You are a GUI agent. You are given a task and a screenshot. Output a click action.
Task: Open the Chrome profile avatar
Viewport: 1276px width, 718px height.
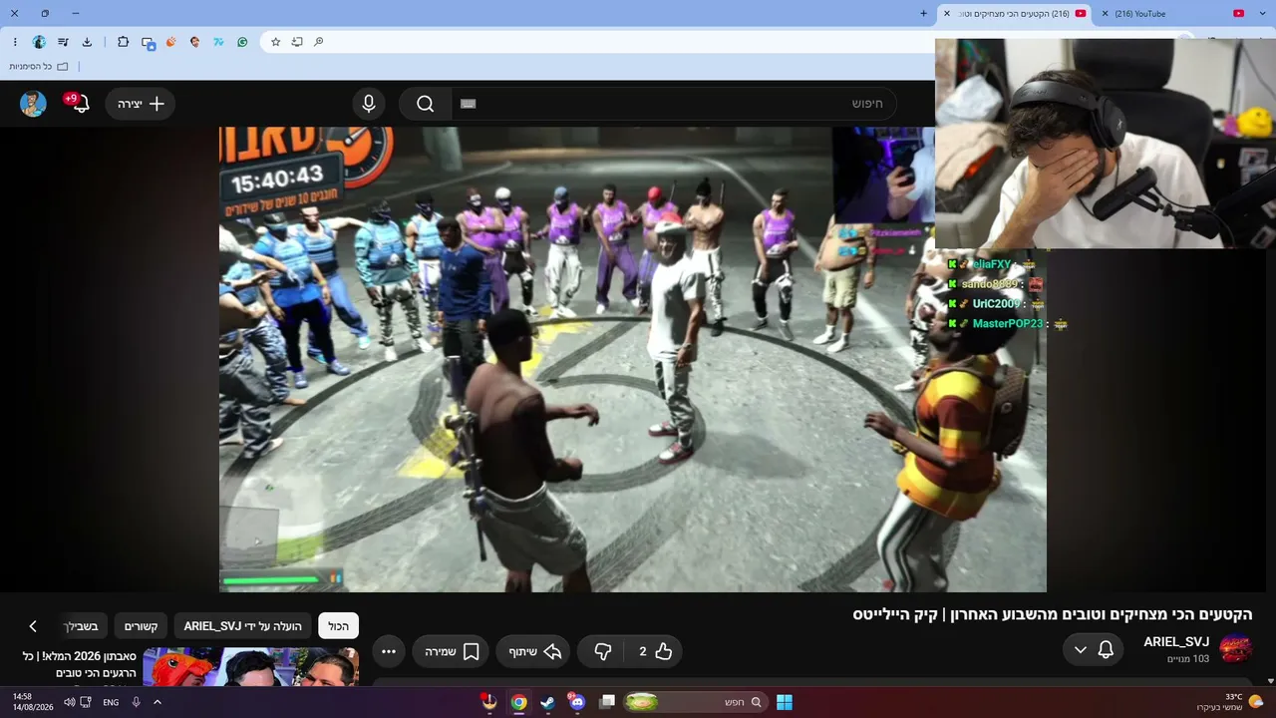coord(39,42)
